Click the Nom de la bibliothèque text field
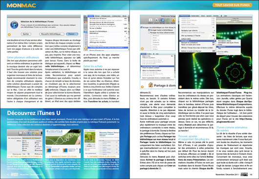The width and height of the screenshot is (259, 179). 32,138
